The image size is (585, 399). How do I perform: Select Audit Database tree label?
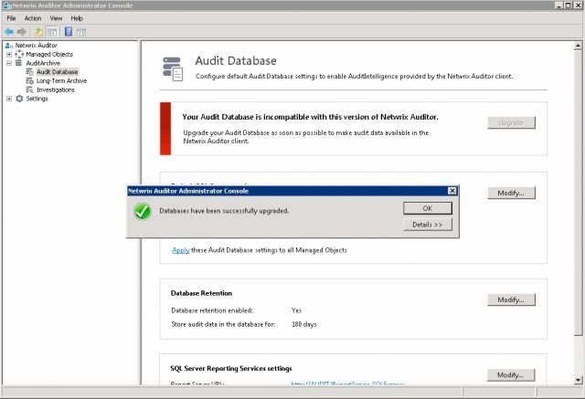pyautogui.click(x=57, y=72)
